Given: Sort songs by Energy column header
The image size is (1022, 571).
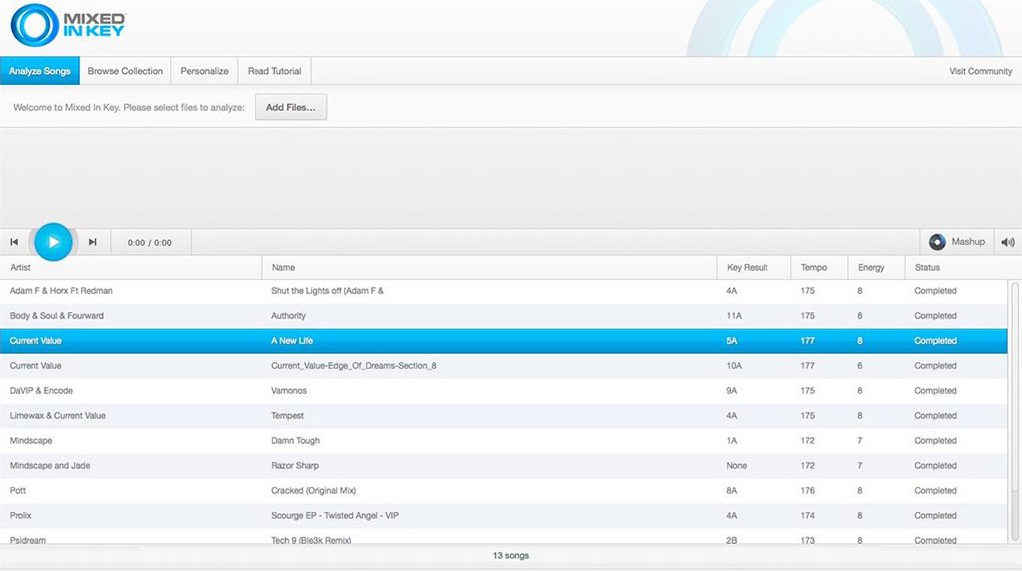Looking at the screenshot, I should pos(874,268).
